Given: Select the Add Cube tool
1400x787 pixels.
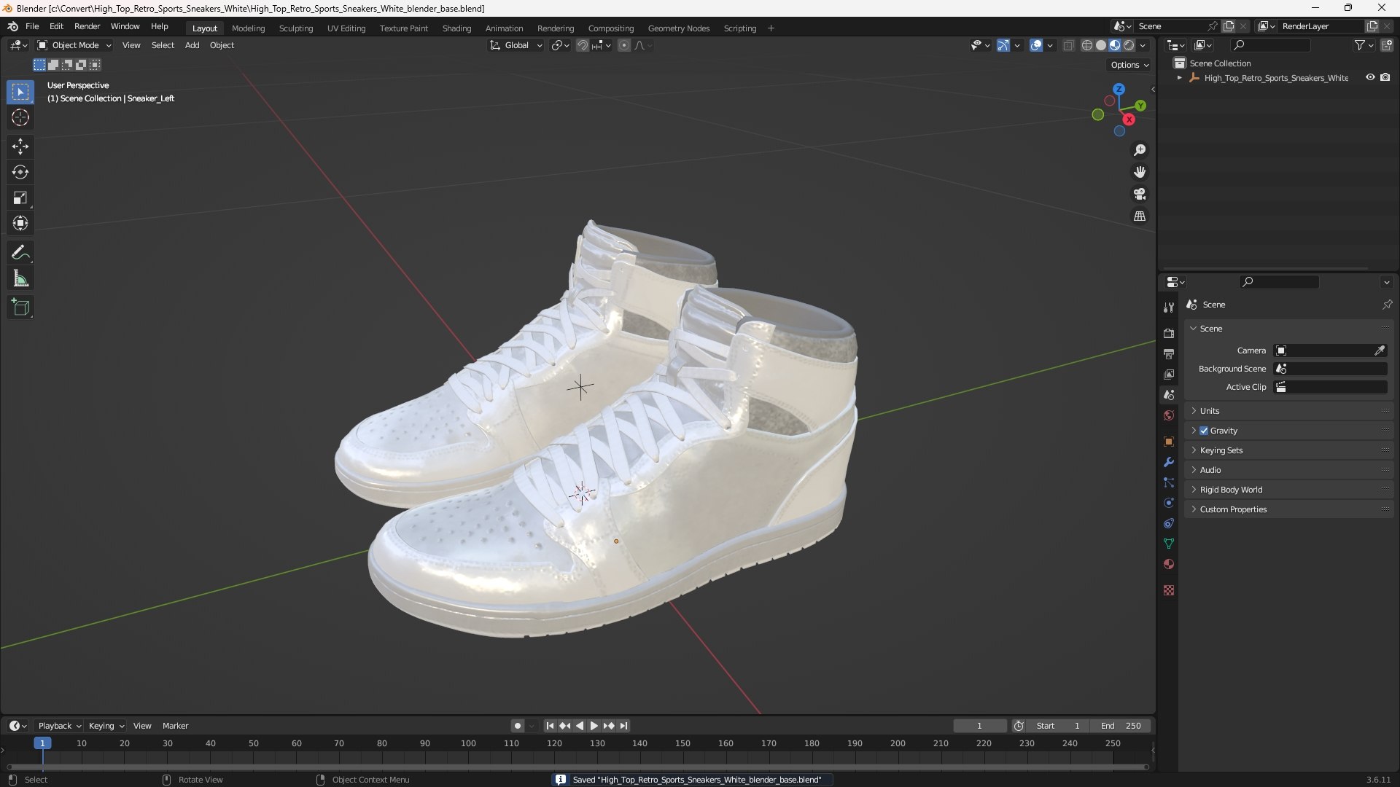Looking at the screenshot, I should tap(20, 308).
